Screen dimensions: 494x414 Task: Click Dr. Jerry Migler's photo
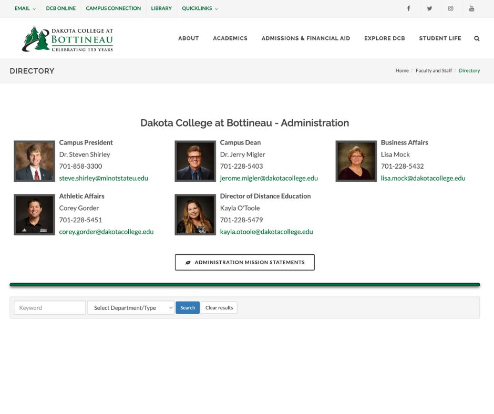point(195,161)
